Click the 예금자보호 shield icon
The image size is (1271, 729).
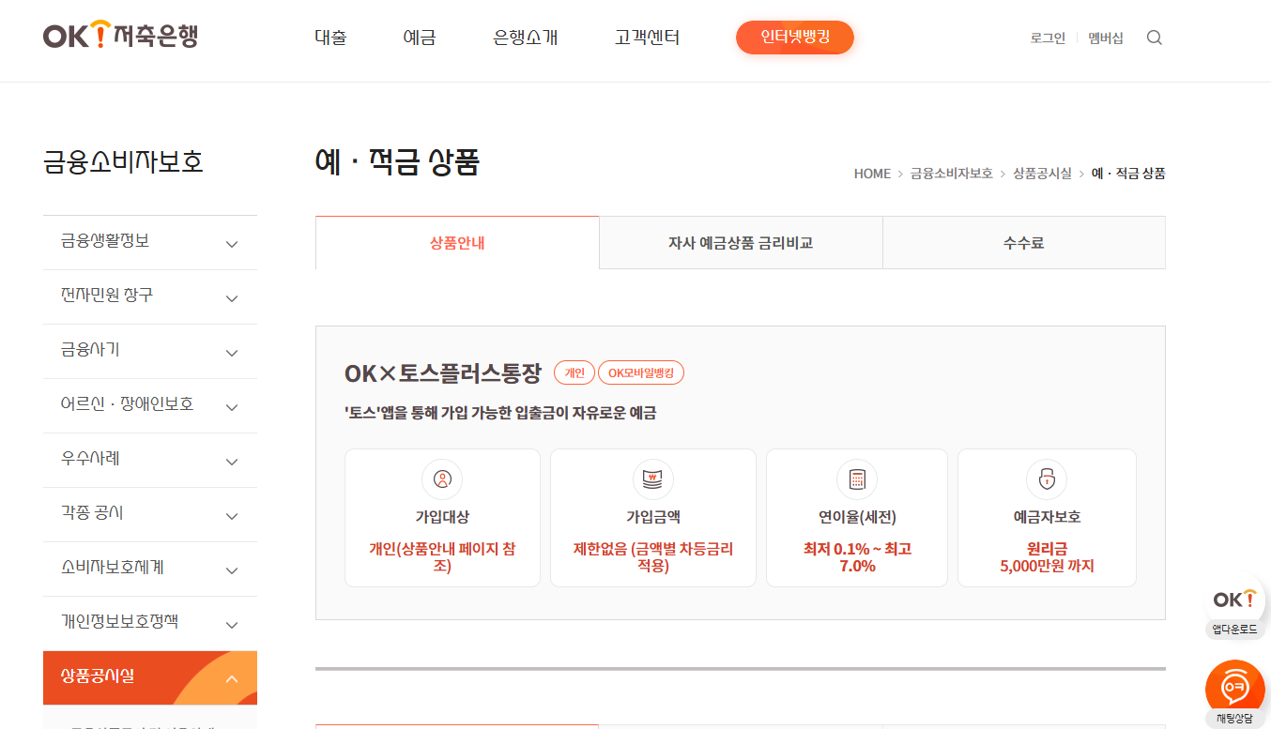tap(1046, 479)
